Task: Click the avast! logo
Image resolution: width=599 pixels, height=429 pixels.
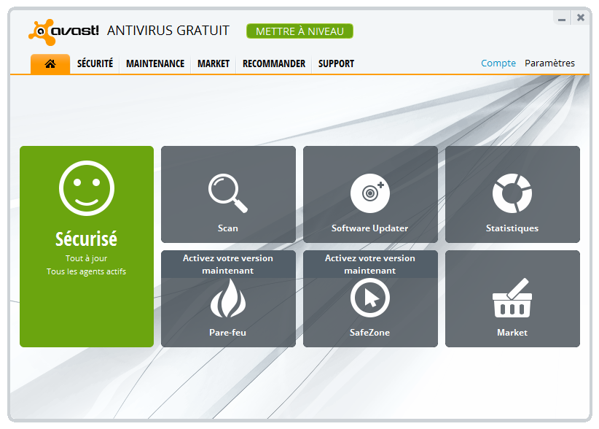Action: pos(63,32)
